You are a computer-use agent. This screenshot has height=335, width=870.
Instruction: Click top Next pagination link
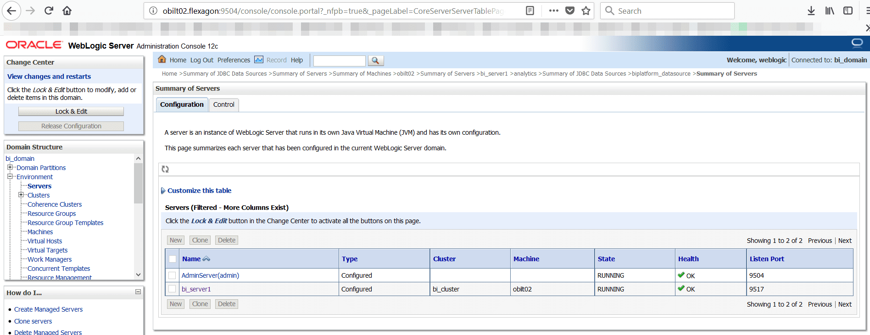845,241
